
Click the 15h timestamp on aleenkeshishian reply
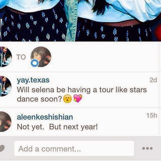152,115
